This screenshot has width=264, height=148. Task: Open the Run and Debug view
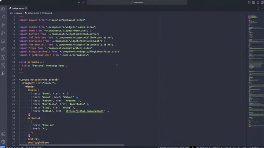[x=3, y=33]
